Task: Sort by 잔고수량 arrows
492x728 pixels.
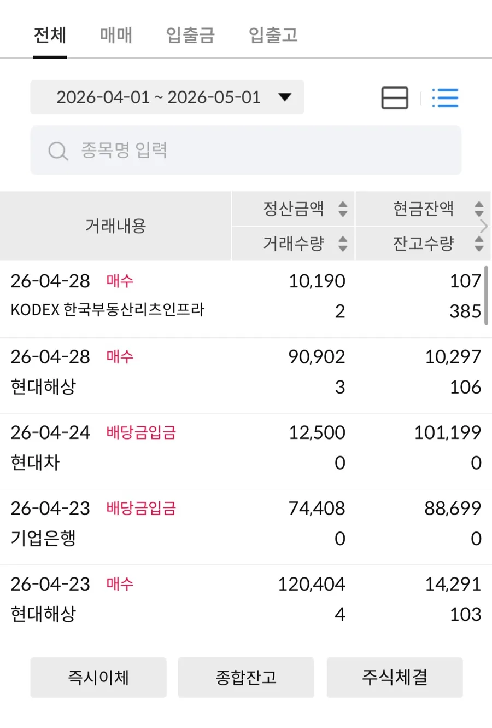Action: 479,243
